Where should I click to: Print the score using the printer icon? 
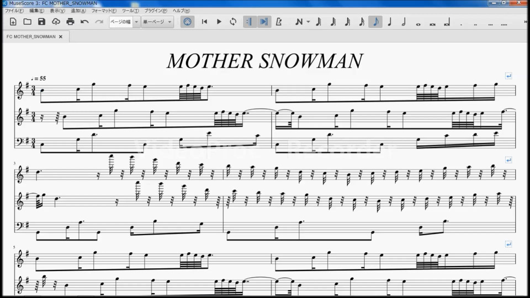(x=70, y=22)
